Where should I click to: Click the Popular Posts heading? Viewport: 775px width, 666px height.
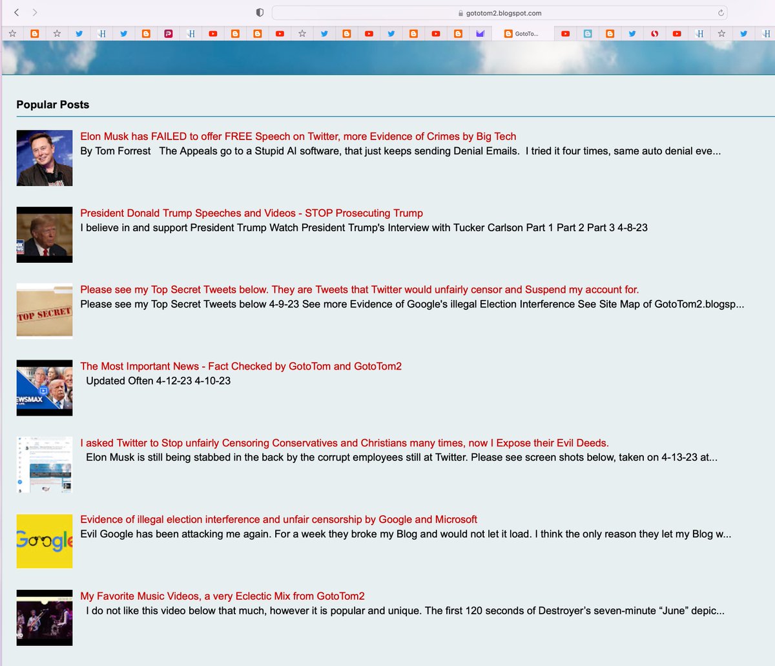tap(53, 105)
